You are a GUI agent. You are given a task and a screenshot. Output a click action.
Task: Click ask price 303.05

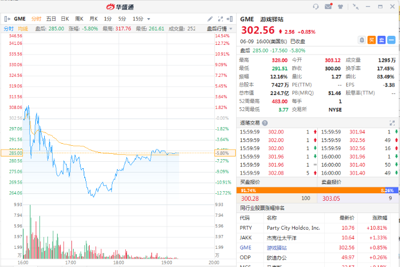click(331, 199)
